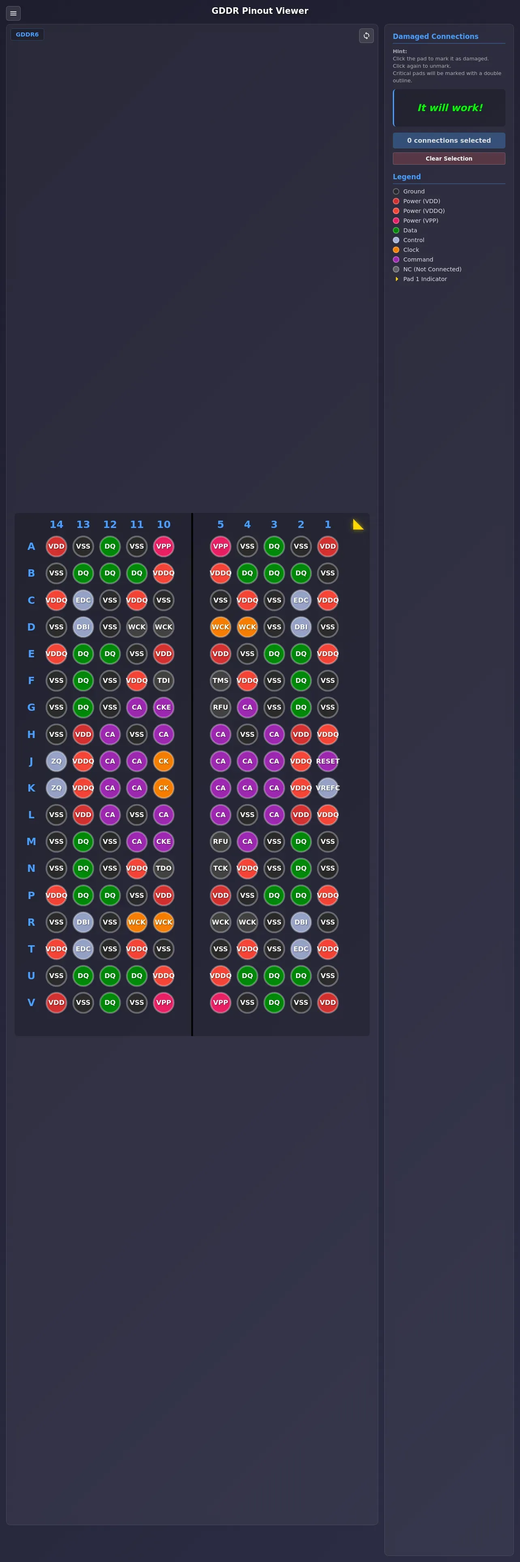Click the yellow Pad 1 indicator triangle

pyautogui.click(x=358, y=524)
